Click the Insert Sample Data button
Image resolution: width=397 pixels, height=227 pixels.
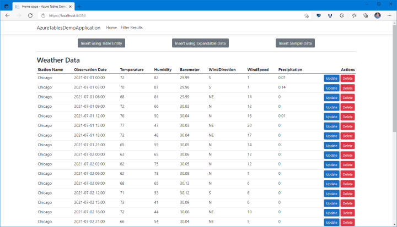click(x=295, y=43)
